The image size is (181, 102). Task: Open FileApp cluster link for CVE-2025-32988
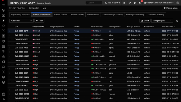(x=76, y=65)
